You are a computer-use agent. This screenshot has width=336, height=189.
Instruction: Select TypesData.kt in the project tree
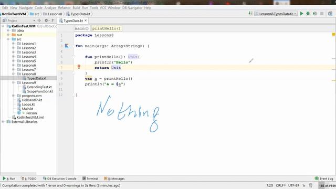click(x=37, y=78)
